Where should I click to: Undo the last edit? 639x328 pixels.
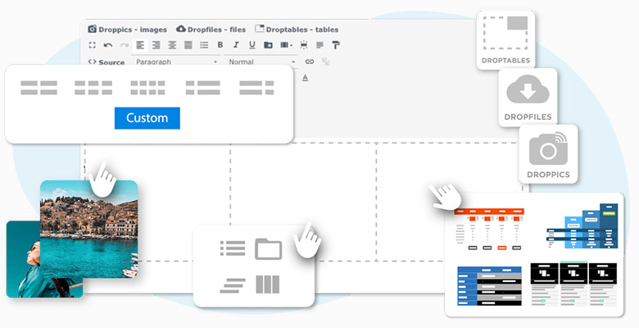[x=108, y=45]
